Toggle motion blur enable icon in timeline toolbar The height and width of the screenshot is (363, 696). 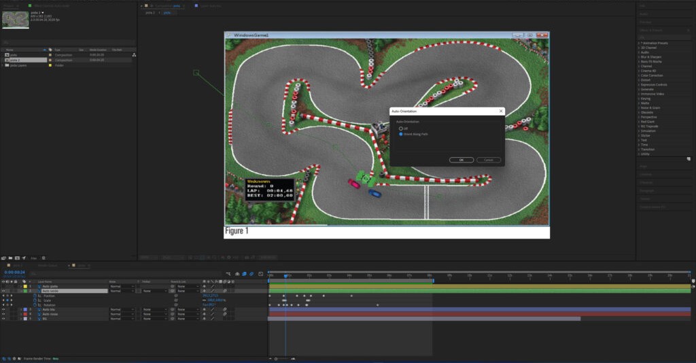click(x=251, y=274)
